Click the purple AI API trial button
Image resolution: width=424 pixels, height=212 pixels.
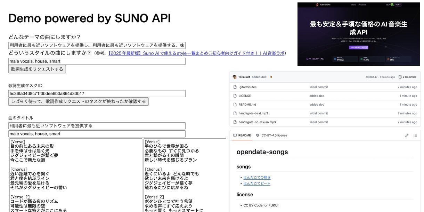coord(358,47)
